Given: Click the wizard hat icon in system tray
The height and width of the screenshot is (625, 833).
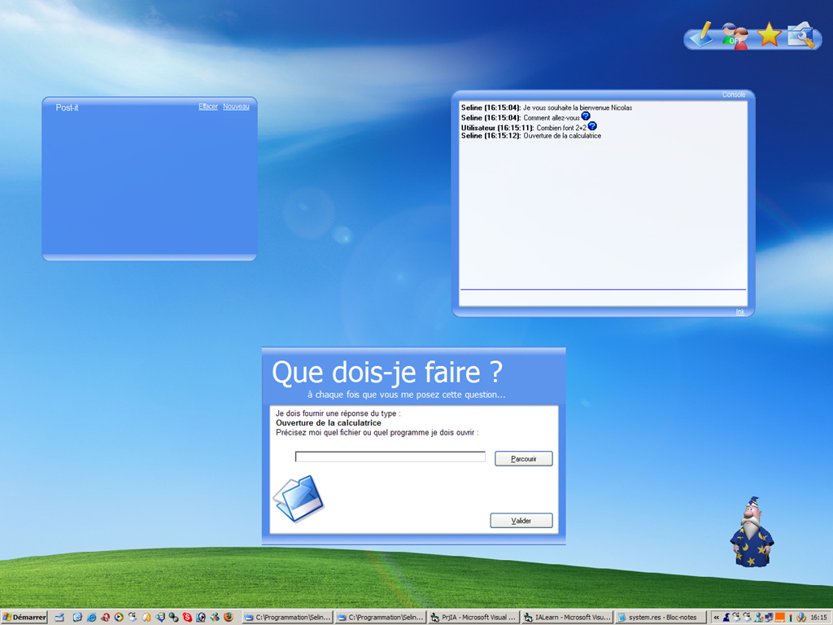Looking at the screenshot, I should coord(726,617).
